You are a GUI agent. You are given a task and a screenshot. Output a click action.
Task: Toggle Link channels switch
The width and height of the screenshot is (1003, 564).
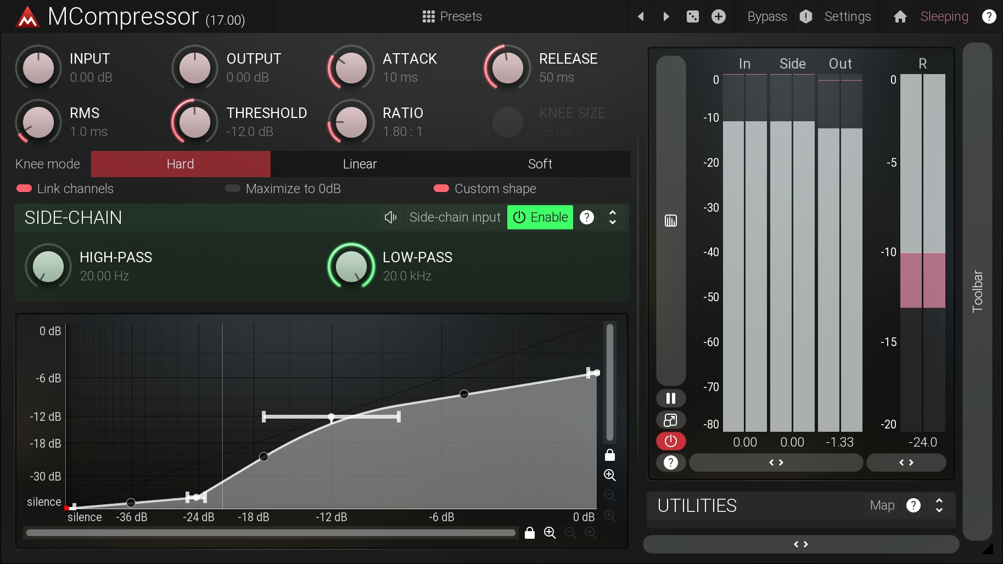(x=25, y=189)
